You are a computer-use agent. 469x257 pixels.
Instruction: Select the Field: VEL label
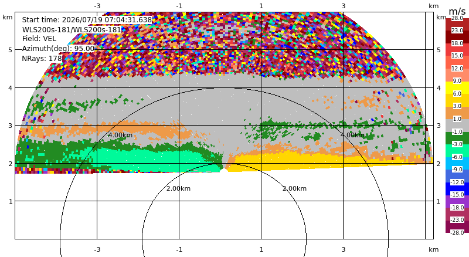click(39, 39)
